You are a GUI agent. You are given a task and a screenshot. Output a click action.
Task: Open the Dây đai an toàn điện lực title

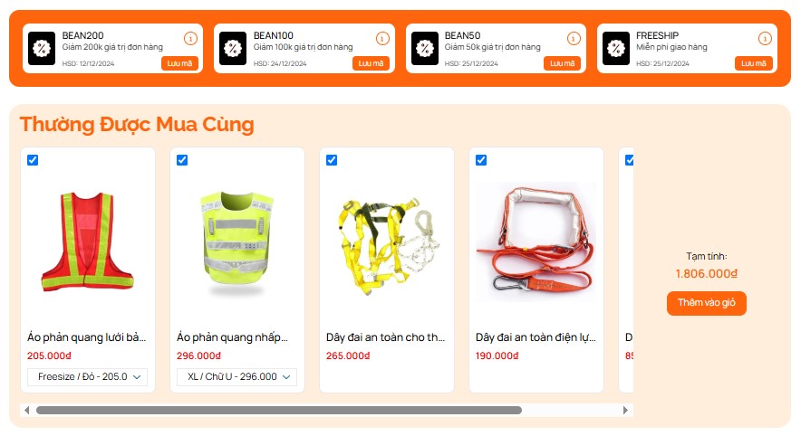tap(536, 337)
